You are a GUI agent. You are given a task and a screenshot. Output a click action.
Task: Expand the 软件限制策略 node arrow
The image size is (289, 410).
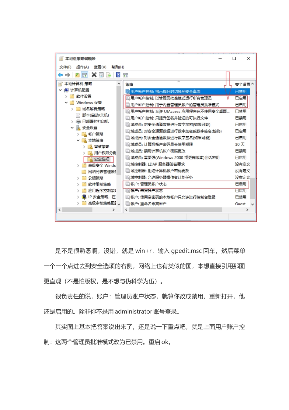point(78,184)
